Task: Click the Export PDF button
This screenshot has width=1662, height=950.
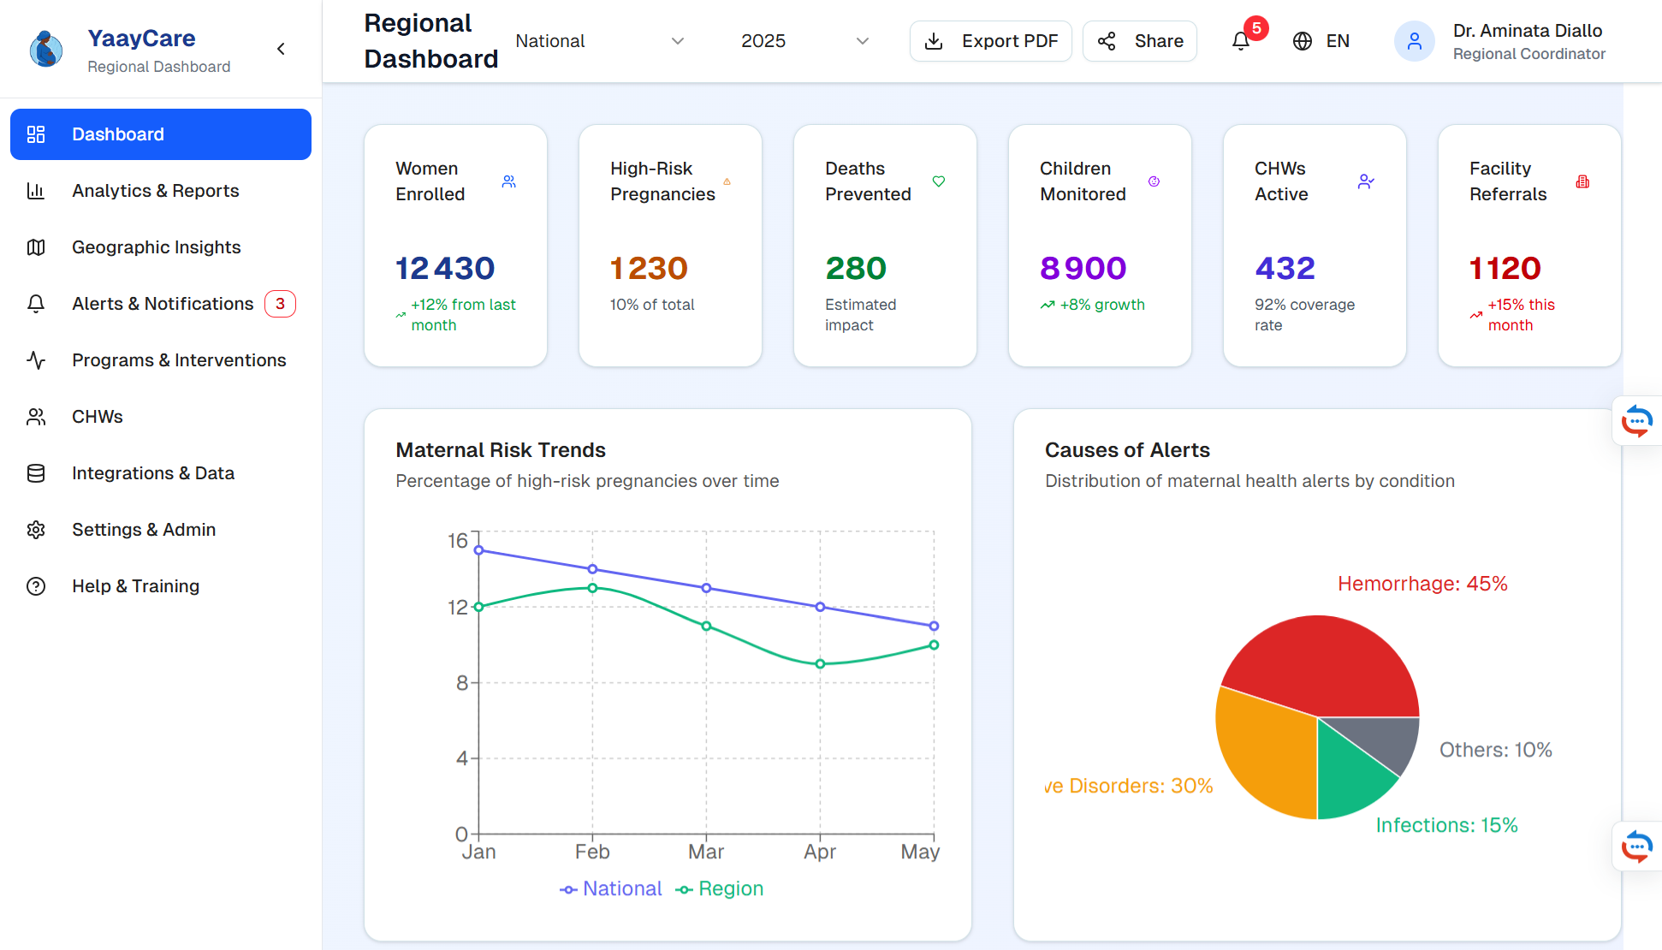Action: click(990, 40)
